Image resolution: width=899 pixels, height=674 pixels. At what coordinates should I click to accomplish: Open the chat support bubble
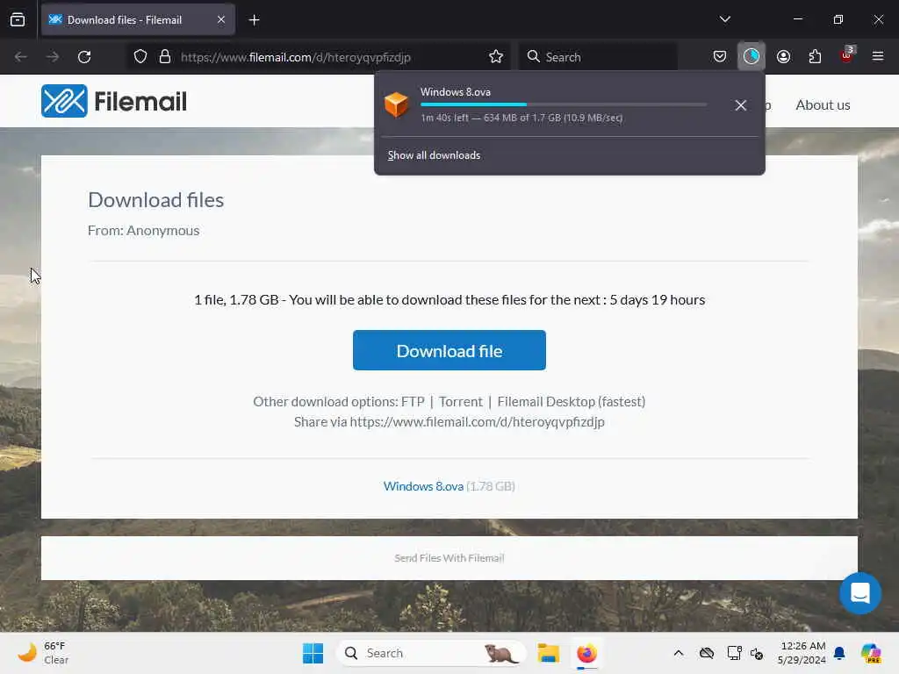click(860, 593)
